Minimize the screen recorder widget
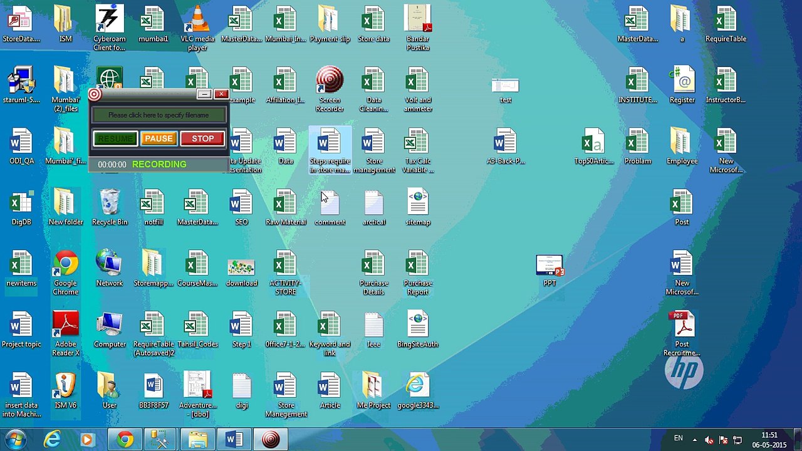The width and height of the screenshot is (802, 451). (204, 94)
